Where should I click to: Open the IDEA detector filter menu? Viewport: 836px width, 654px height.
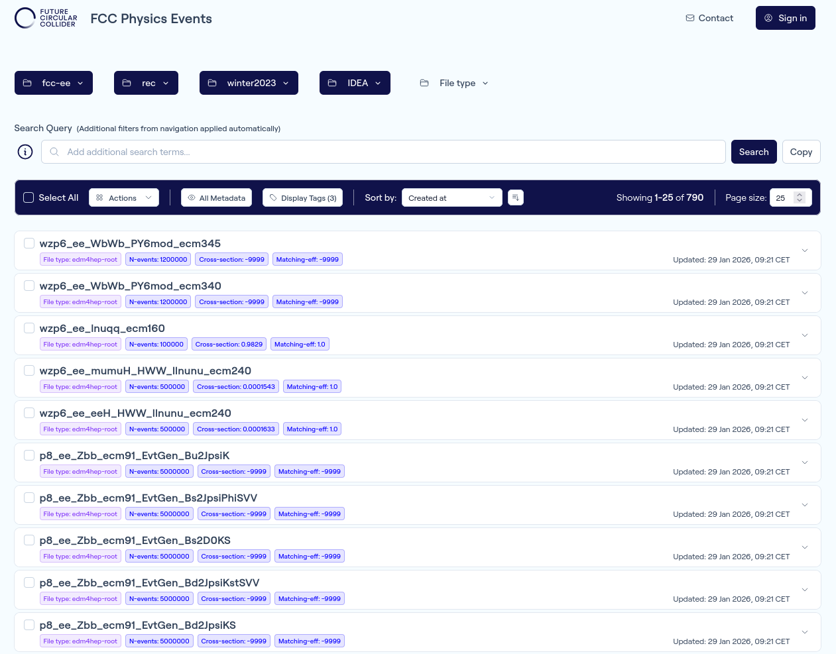click(355, 82)
